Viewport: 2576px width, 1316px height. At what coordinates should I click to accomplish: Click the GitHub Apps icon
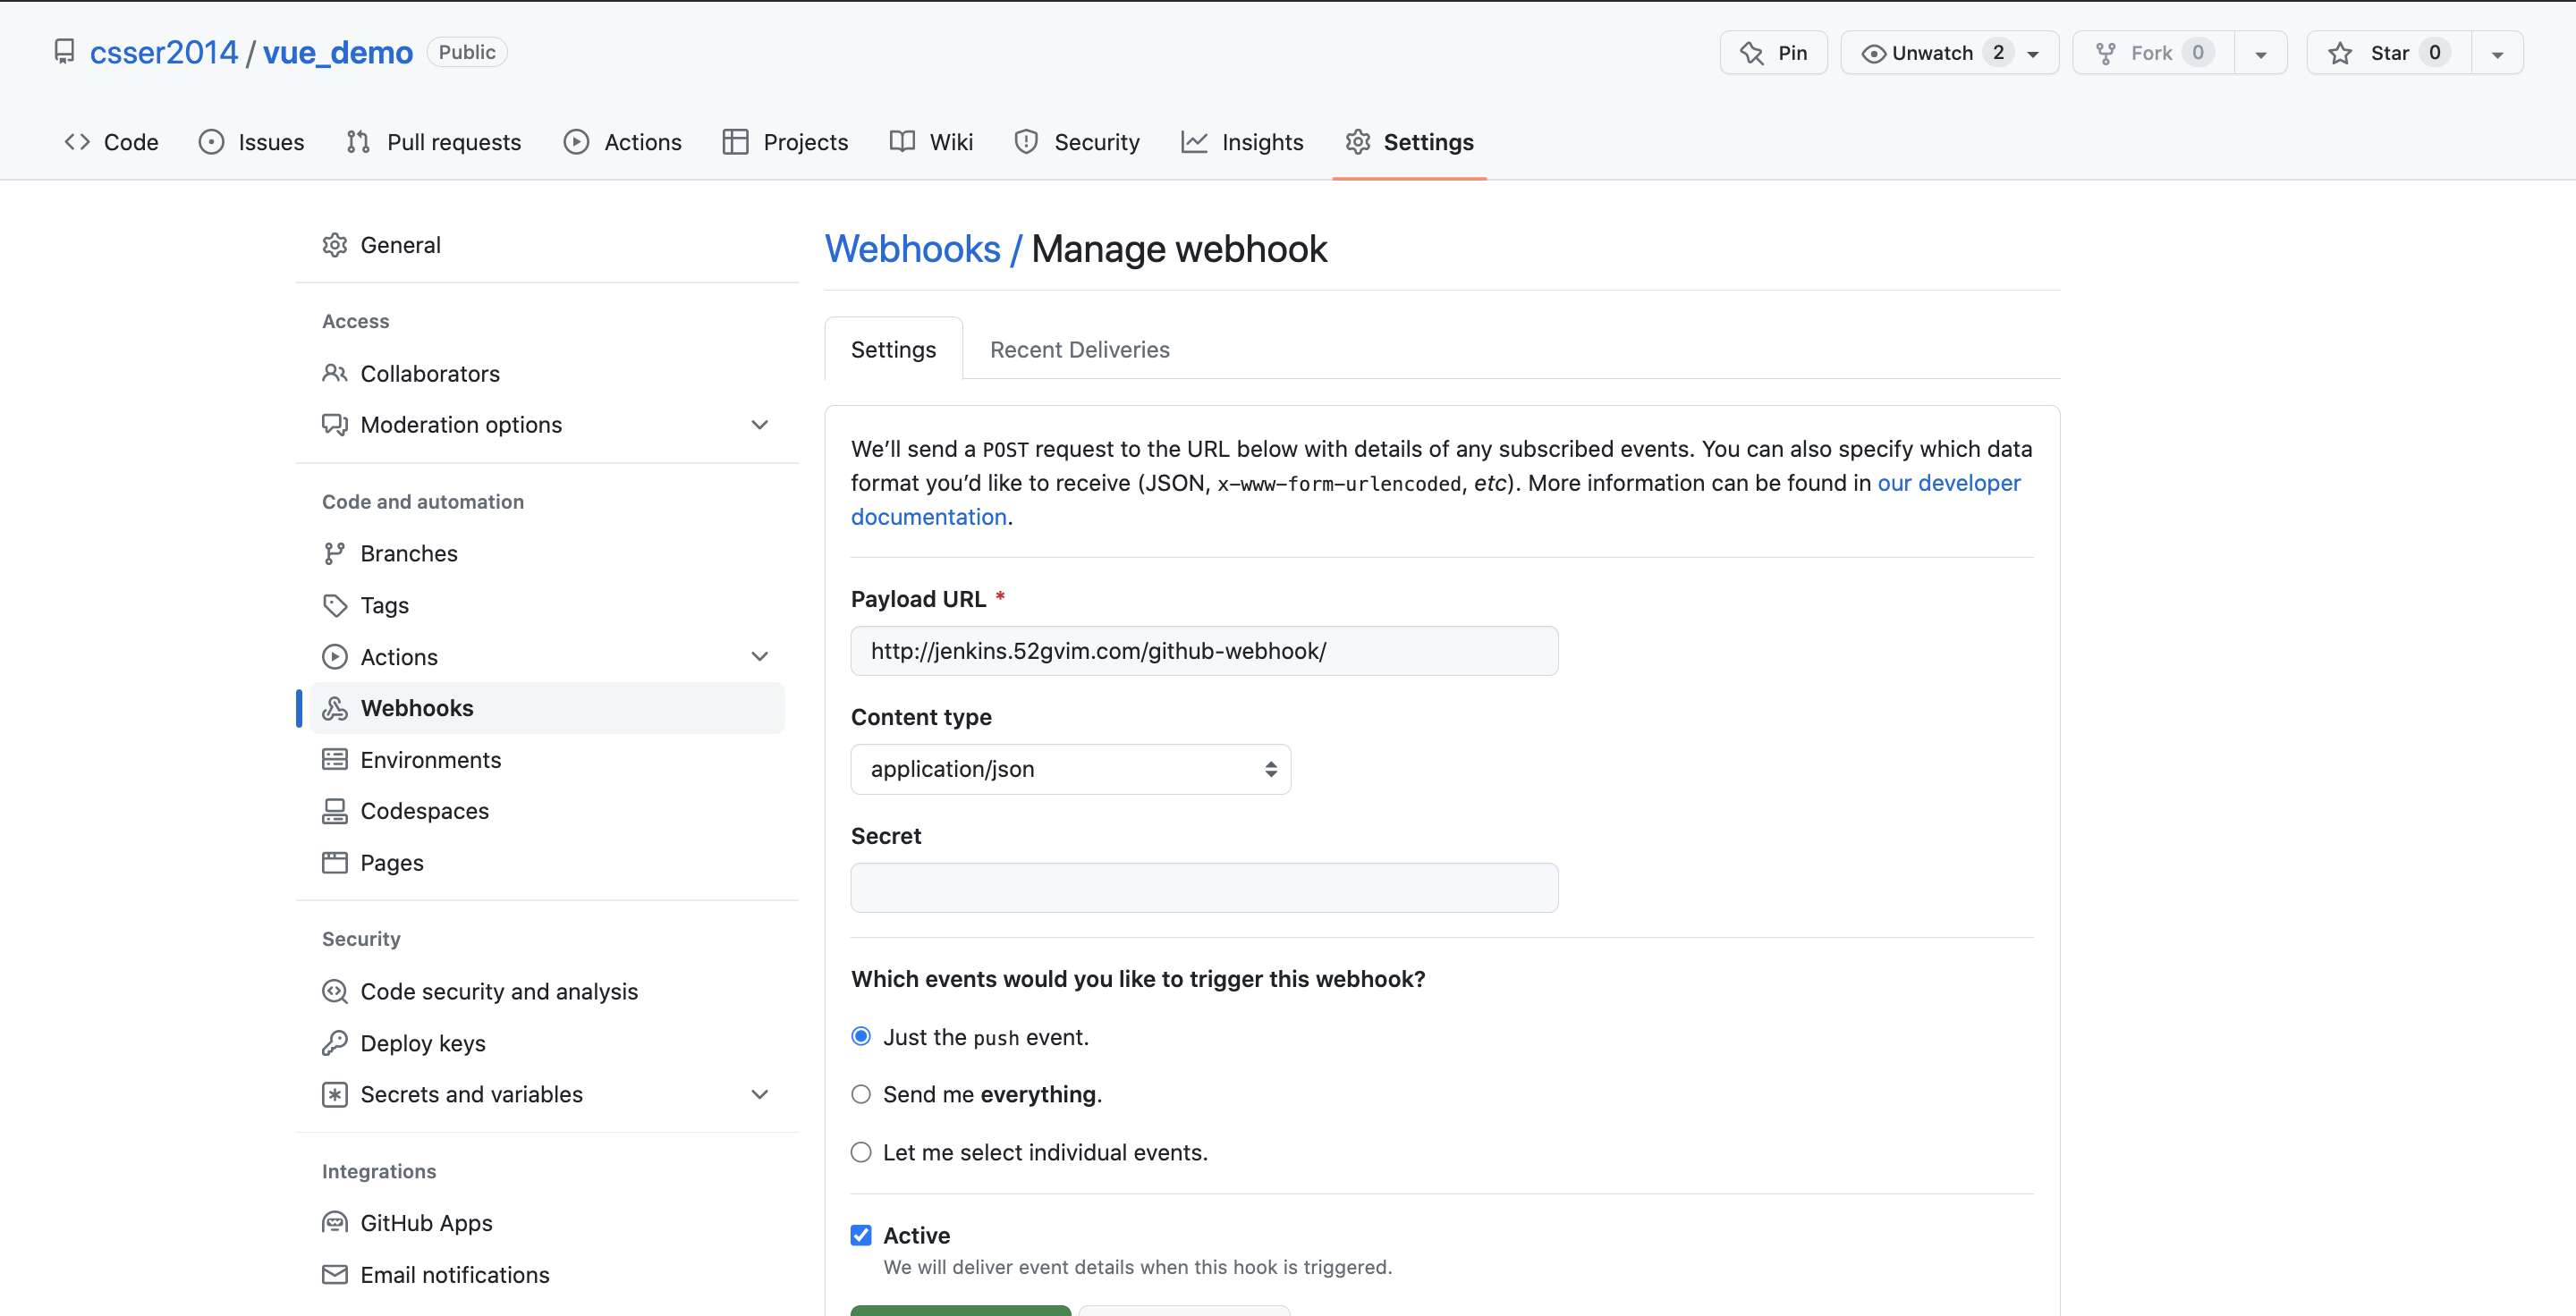335,1223
